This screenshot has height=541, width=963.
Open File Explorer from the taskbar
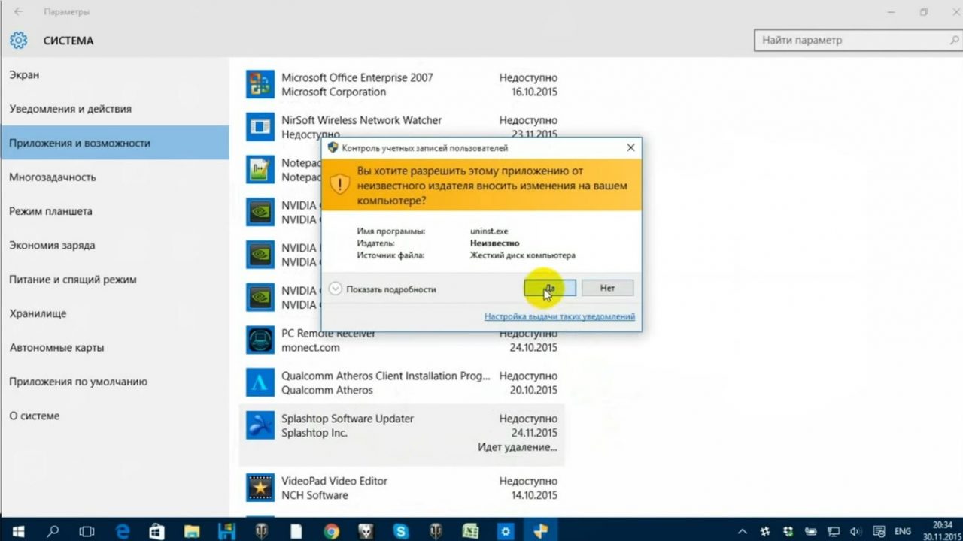tap(190, 531)
